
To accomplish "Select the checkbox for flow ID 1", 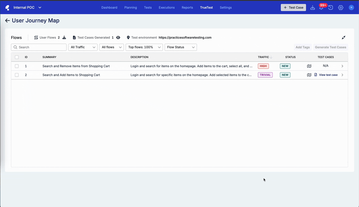I will [x=17, y=66].
